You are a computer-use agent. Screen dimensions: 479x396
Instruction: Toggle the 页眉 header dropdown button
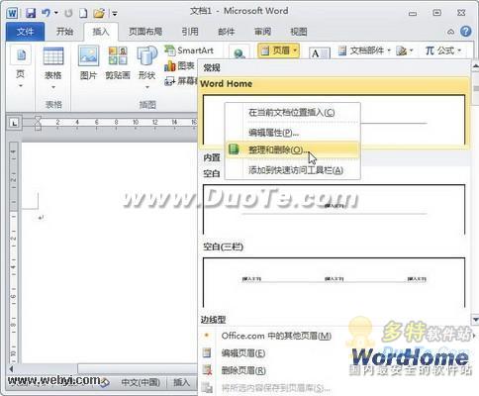(x=279, y=50)
